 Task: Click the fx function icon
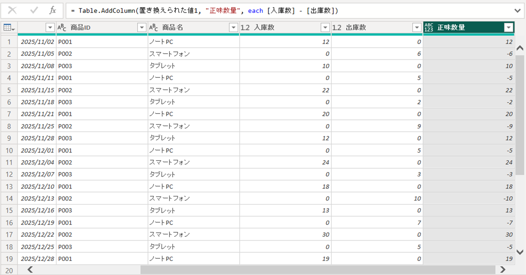[53, 11]
